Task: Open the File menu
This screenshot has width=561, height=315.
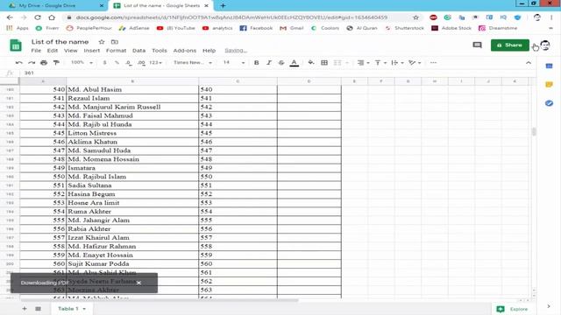Action: (x=36, y=51)
